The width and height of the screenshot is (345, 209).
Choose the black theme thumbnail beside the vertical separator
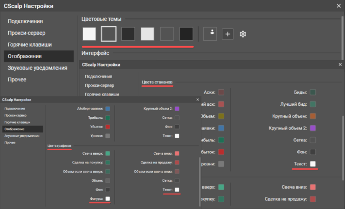(x=186, y=34)
